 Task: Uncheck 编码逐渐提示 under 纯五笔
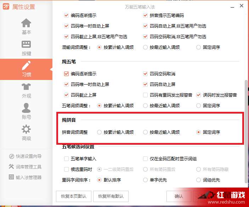[x=66, y=74]
